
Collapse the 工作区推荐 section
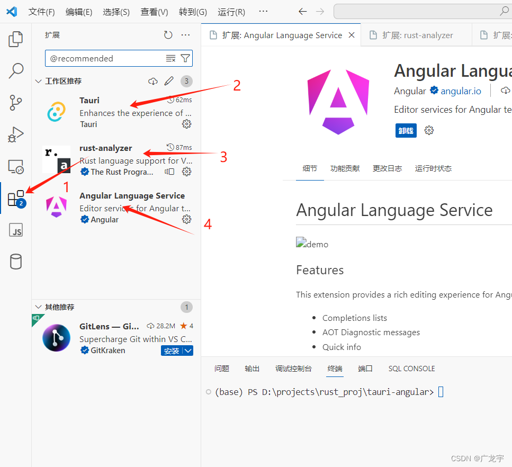[x=38, y=81]
